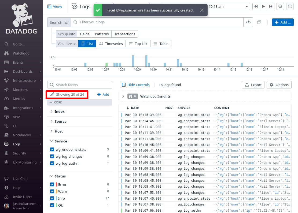Click Hide Controls link
Image resolution: width=298 pixels, height=213 pixels.
click(x=135, y=85)
